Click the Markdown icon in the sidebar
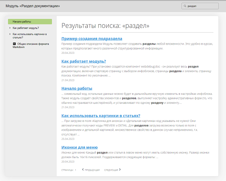 14,44
